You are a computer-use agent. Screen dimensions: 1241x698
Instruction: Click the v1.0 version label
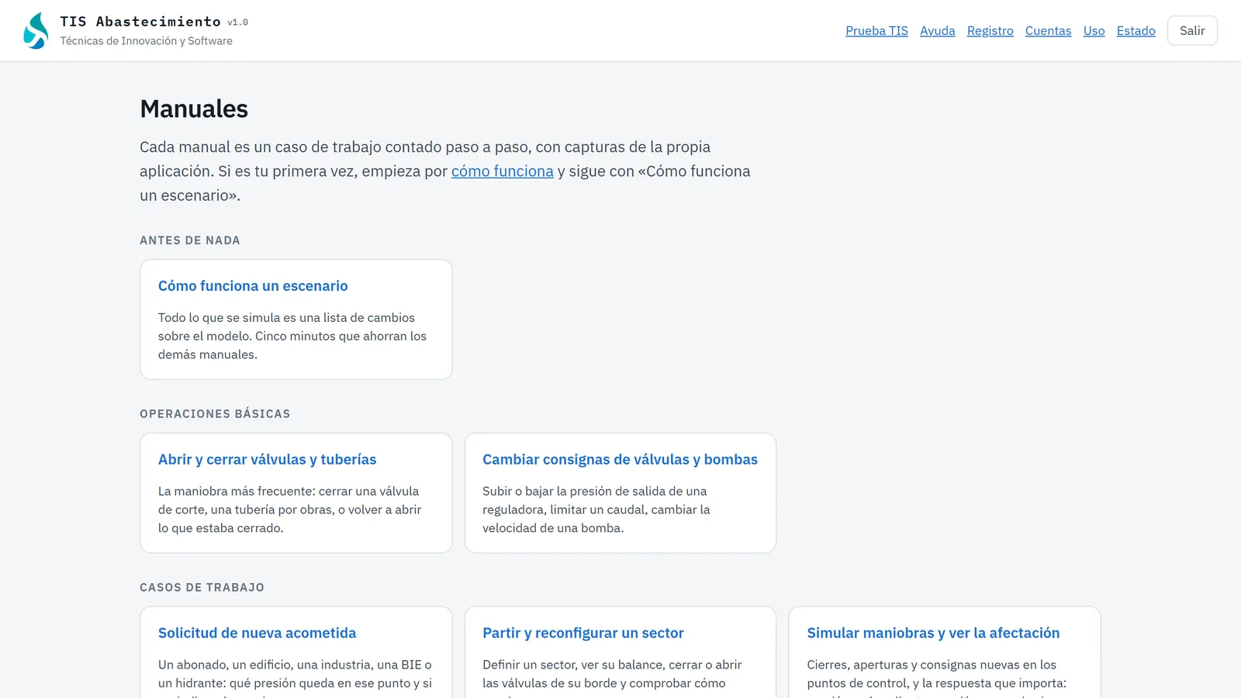tap(237, 22)
